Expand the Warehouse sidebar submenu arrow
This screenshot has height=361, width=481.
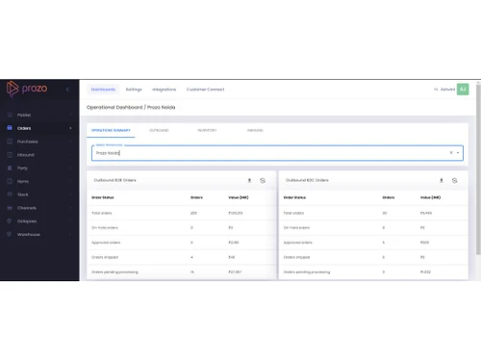[x=70, y=234]
